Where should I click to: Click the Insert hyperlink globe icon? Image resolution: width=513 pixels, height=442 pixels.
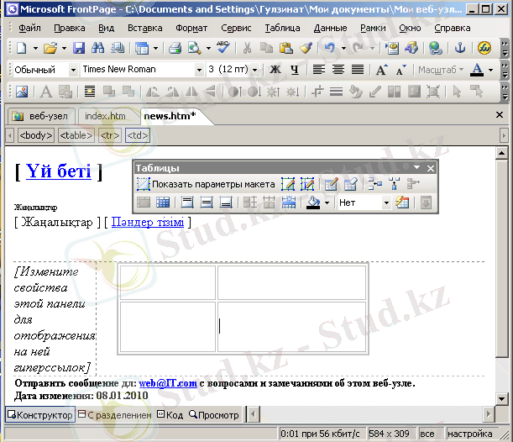click(x=434, y=48)
